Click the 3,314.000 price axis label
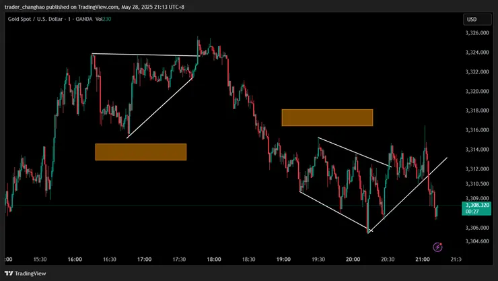Image resolution: width=498 pixels, height=281 pixels. click(x=477, y=150)
